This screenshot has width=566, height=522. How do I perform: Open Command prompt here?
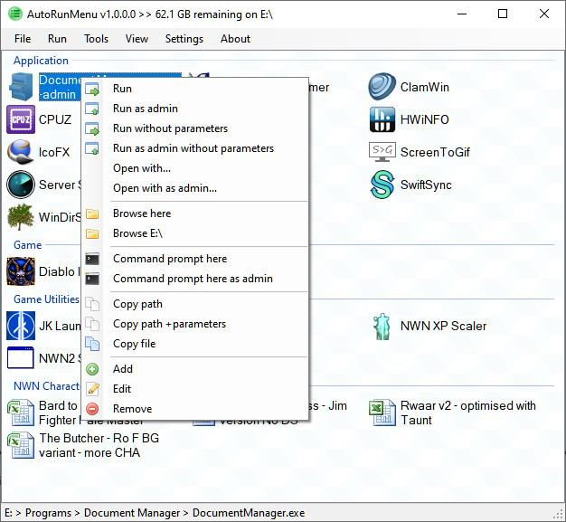coord(195,259)
